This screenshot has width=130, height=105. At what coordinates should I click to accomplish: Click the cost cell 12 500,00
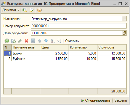point(112,53)
